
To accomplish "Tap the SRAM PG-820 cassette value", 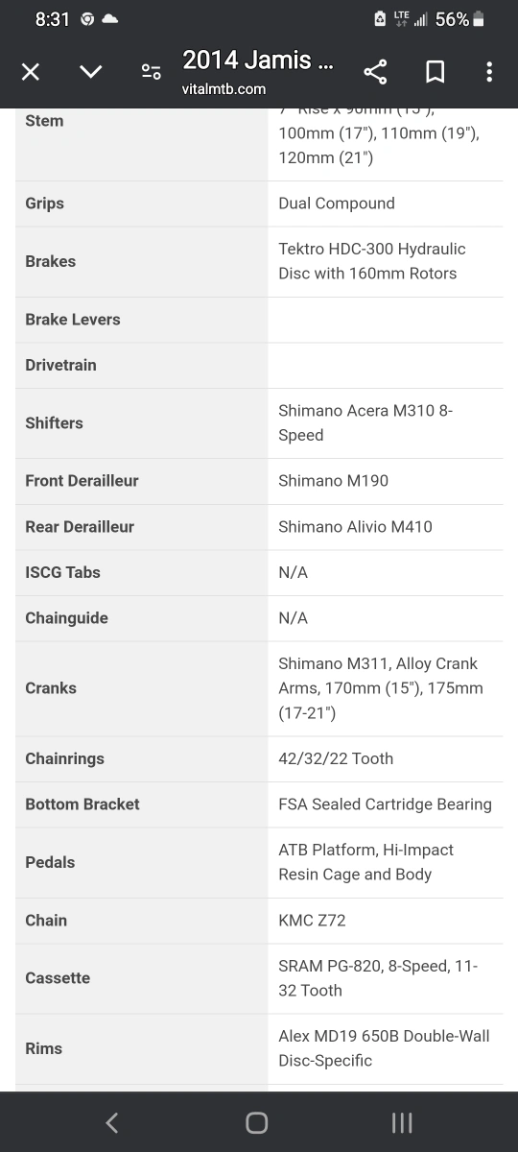I will click(378, 977).
